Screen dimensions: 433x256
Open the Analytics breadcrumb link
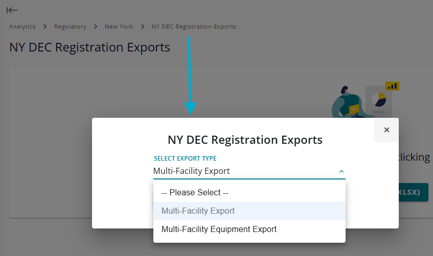tap(22, 27)
